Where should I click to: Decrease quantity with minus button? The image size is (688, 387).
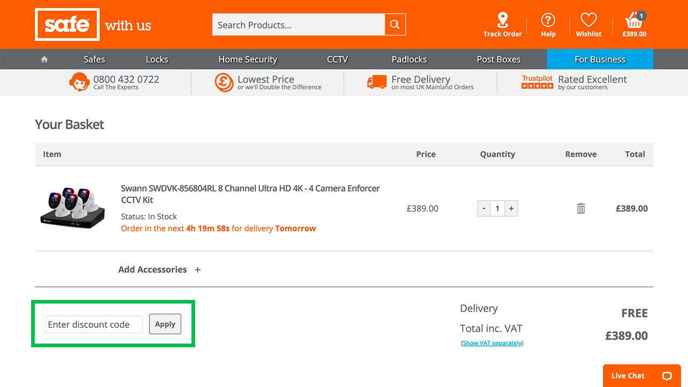(484, 209)
